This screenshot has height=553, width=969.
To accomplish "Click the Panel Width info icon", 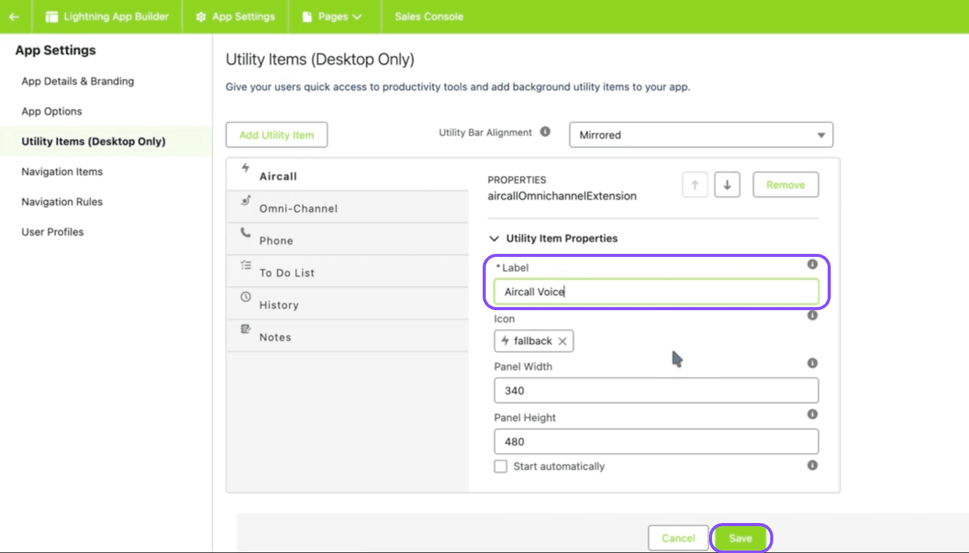I will pyautogui.click(x=812, y=363).
